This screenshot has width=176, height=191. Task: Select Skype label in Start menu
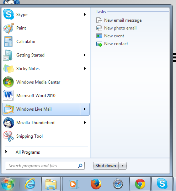click(x=22, y=15)
